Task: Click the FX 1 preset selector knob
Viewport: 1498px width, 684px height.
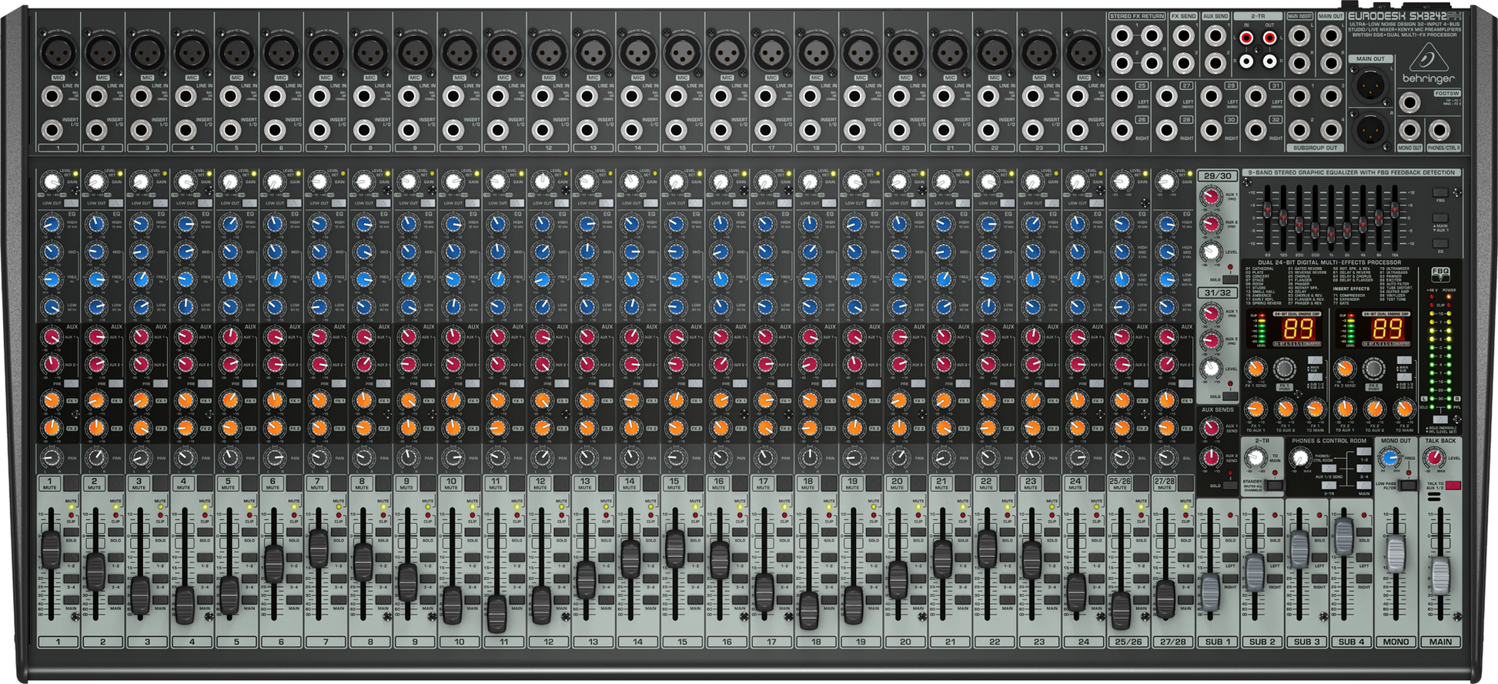Action: [x=1283, y=370]
